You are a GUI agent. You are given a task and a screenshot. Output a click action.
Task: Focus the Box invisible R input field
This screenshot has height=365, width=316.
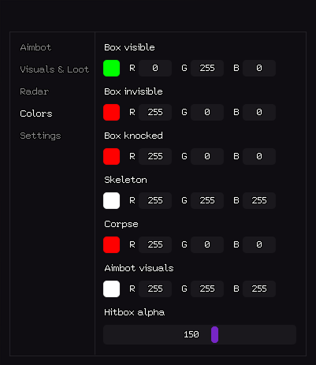point(155,113)
